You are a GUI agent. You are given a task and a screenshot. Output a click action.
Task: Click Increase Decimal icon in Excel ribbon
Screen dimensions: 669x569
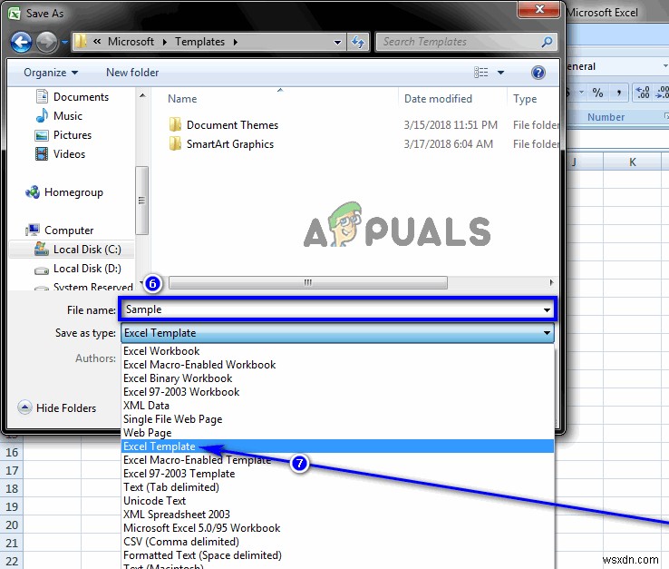click(x=643, y=93)
